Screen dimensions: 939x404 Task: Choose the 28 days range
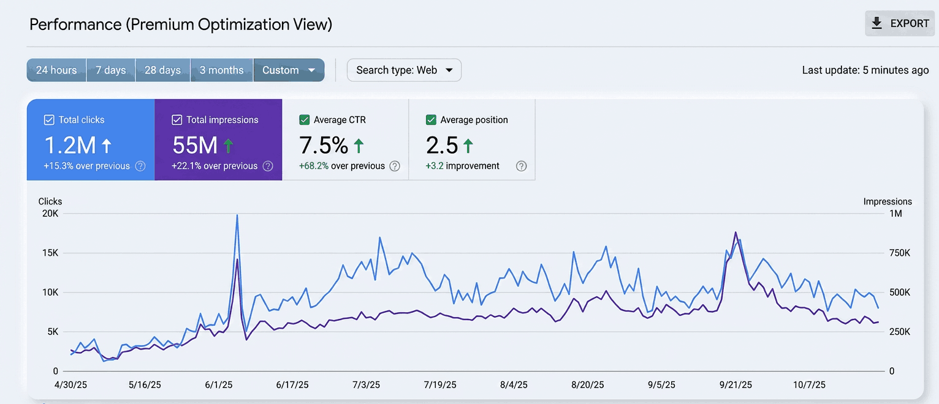click(x=163, y=70)
